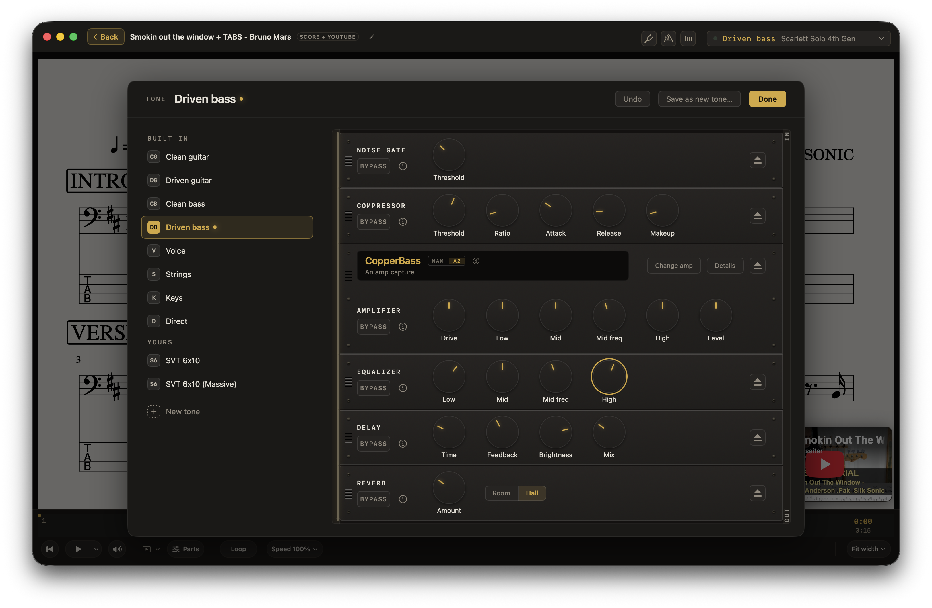Show info for the Amplifier module

point(403,326)
